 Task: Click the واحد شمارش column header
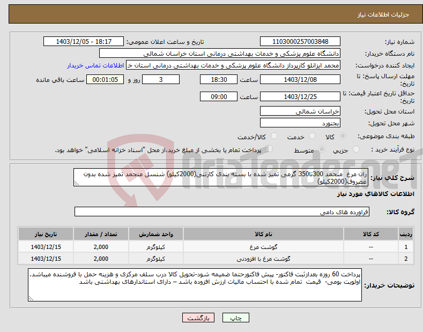click(155, 234)
